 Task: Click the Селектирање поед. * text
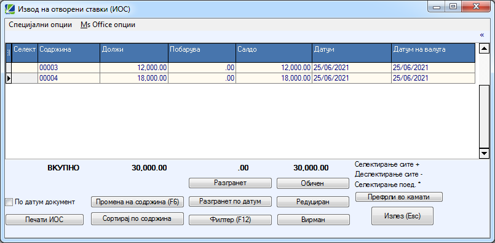[x=387, y=184]
